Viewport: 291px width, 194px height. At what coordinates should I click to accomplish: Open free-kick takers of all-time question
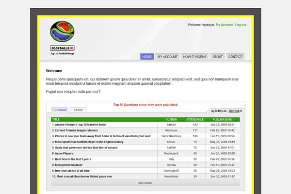tap(71, 171)
